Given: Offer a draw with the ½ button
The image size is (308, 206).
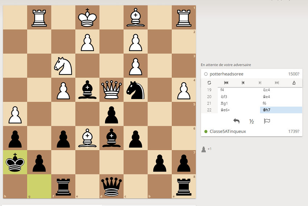Looking at the screenshot, I should coord(251,121).
